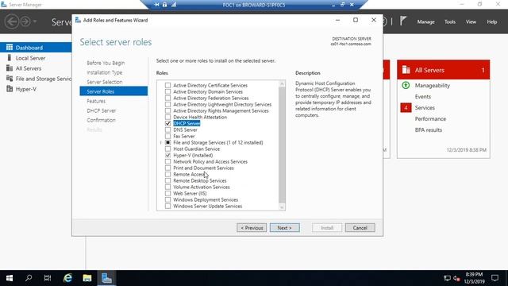The image size is (508, 286).
Task: Open Manageability in All Servers tile
Action: tap(432, 85)
